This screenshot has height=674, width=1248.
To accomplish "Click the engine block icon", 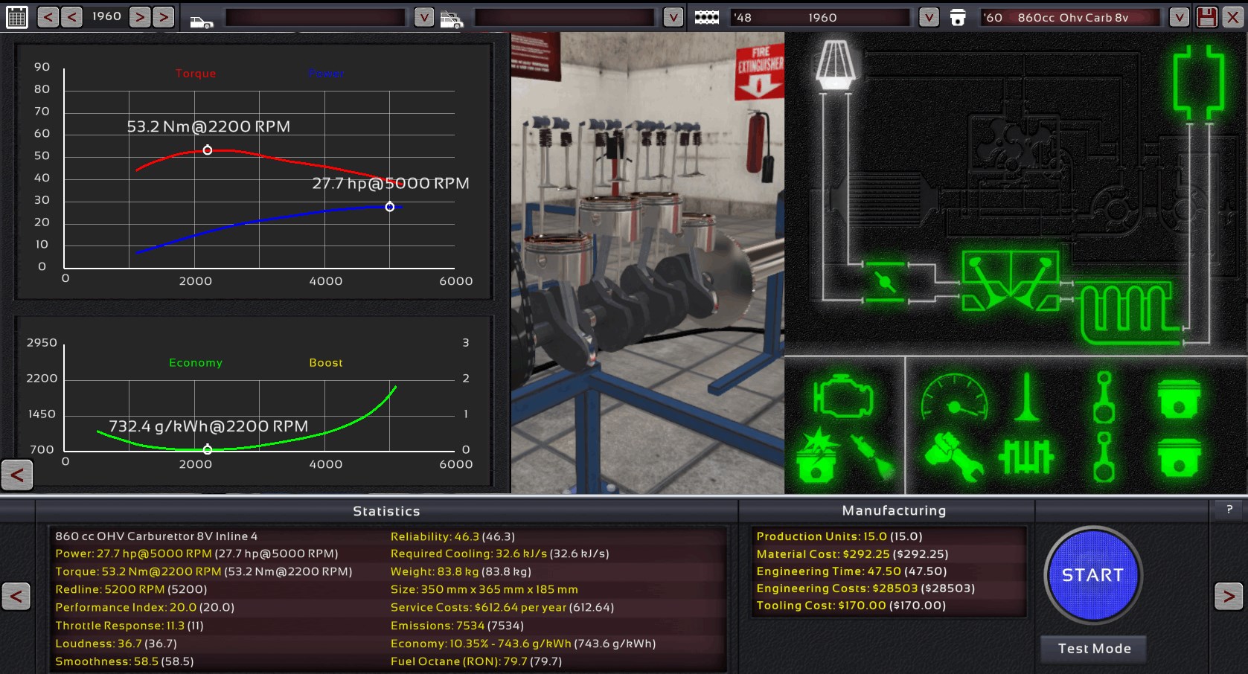I will pyautogui.click(x=842, y=397).
